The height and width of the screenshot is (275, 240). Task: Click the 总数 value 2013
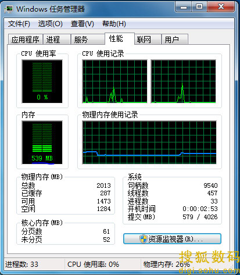(x=103, y=185)
